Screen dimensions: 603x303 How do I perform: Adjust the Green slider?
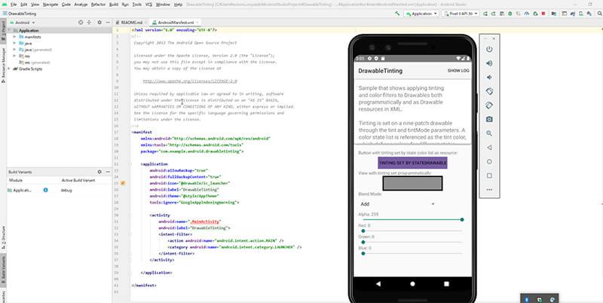click(x=412, y=242)
